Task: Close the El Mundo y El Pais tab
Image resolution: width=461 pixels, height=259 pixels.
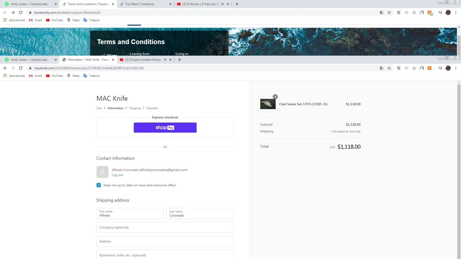Action: tap(228, 4)
